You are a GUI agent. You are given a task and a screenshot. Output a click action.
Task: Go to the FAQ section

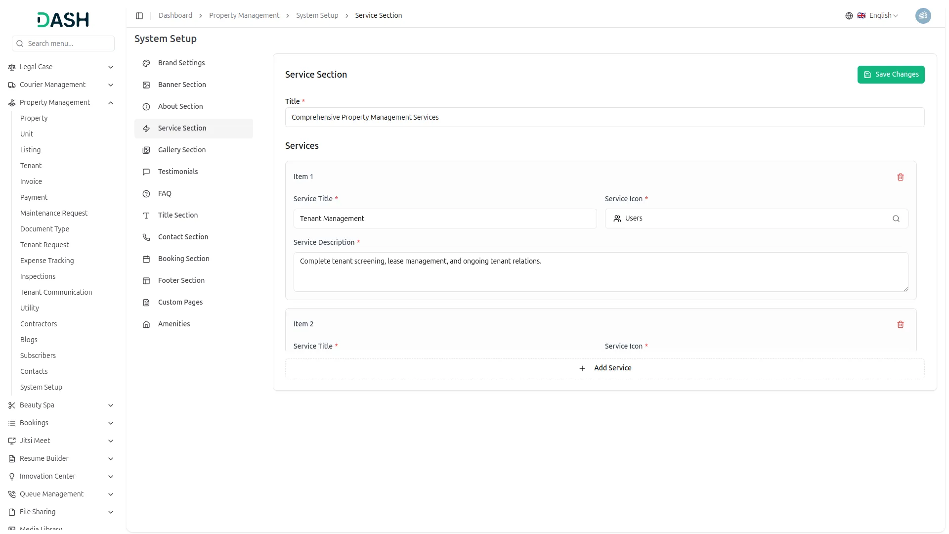click(165, 194)
